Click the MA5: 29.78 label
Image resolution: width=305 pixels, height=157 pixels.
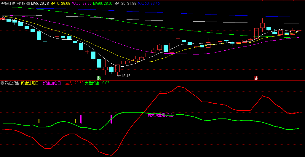[x=40, y=3]
